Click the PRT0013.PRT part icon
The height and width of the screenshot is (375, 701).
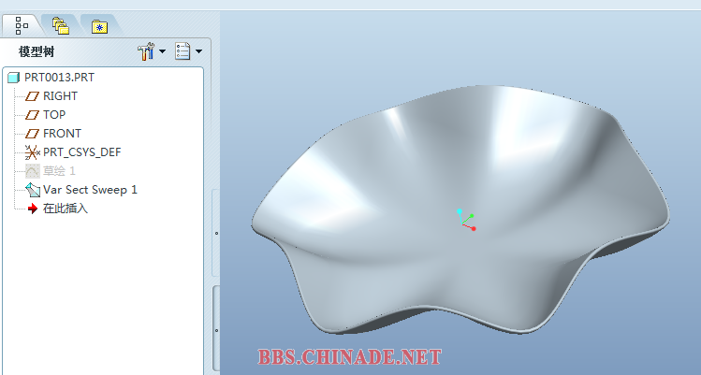click(14, 78)
